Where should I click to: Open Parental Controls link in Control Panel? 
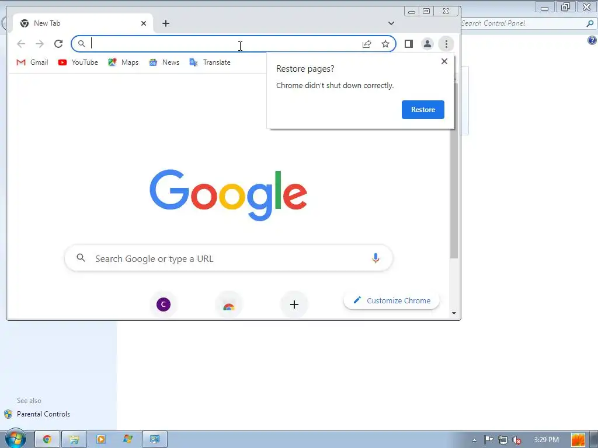[x=43, y=414]
